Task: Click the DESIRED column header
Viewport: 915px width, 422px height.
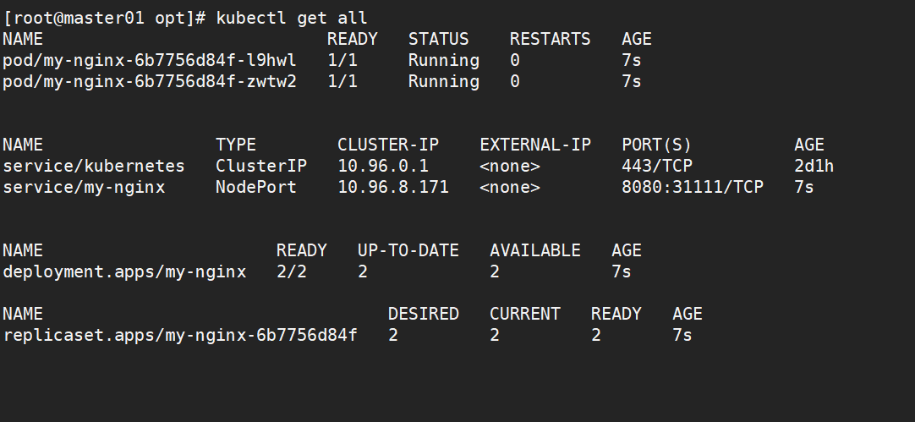Action: click(x=424, y=314)
